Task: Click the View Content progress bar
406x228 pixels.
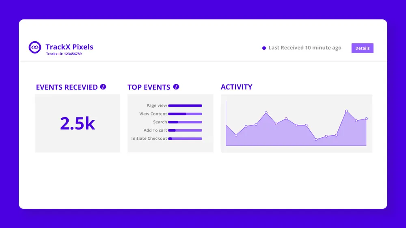Action: [185, 114]
